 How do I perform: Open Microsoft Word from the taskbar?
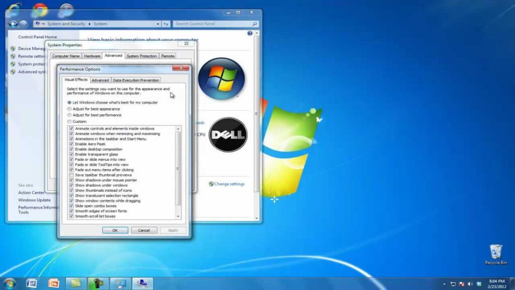(32, 283)
